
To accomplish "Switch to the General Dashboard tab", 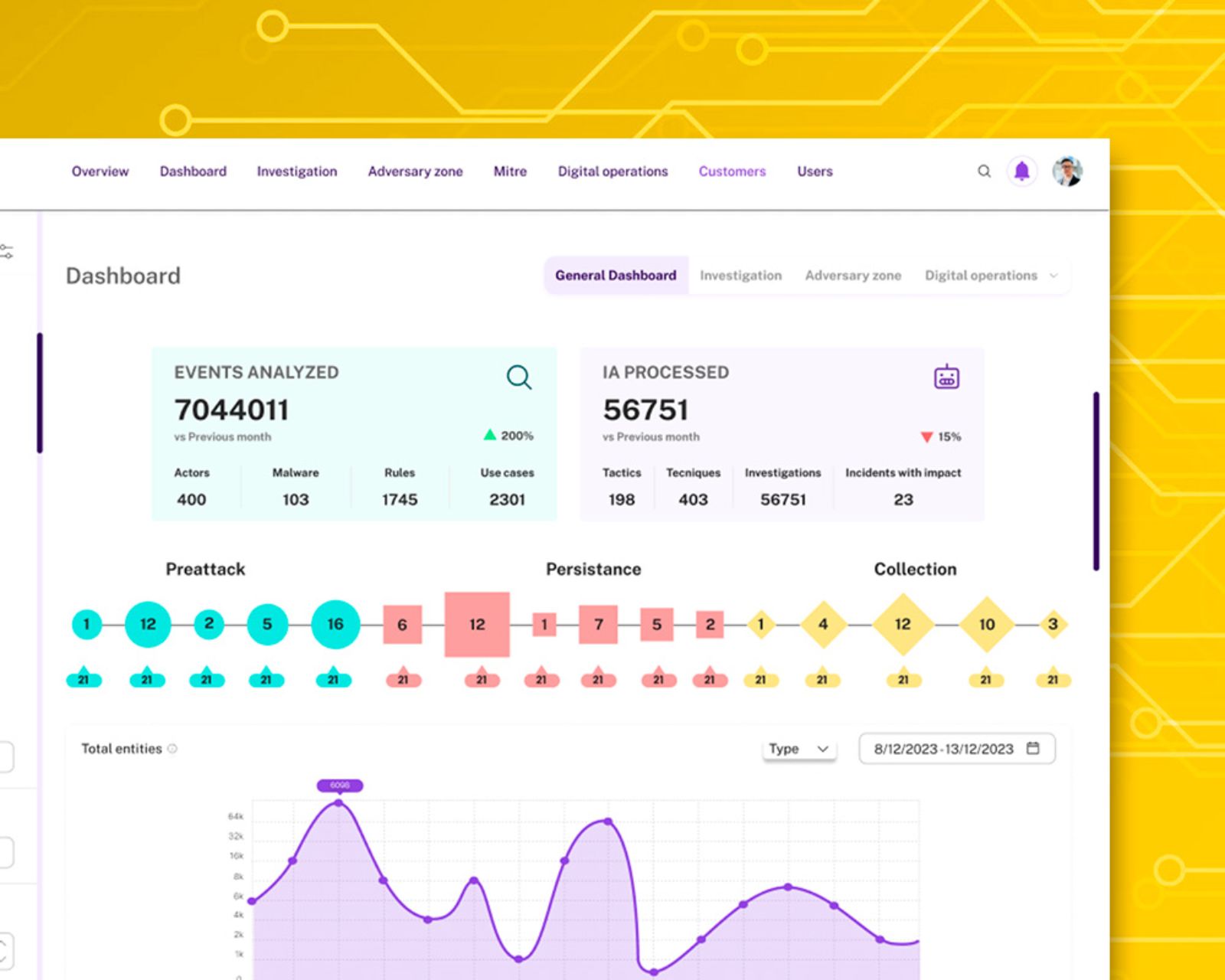I will tap(616, 276).
